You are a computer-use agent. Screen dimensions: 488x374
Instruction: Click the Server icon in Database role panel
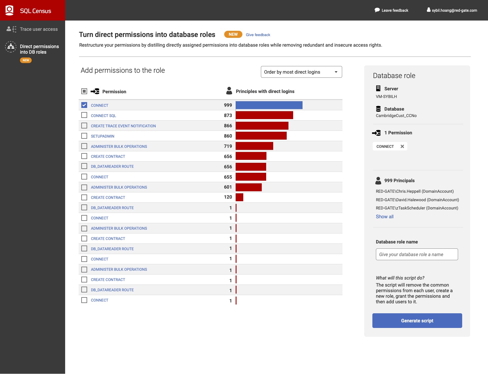pos(378,88)
